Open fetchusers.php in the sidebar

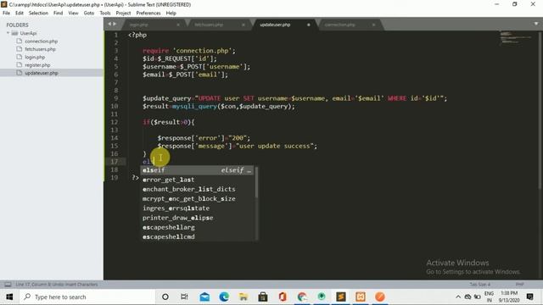click(40, 49)
